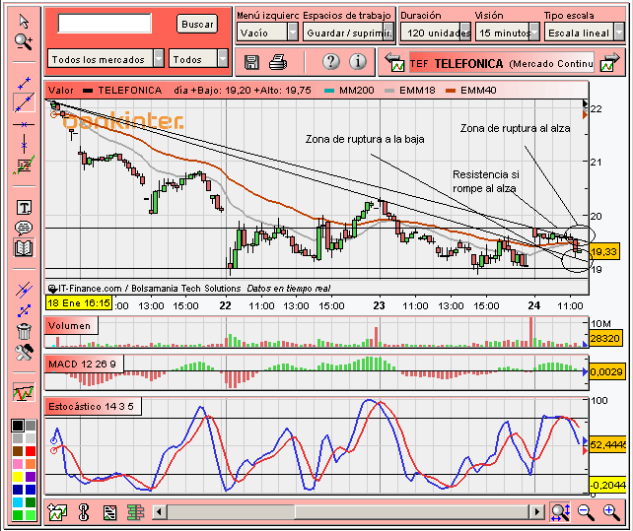Select the pink color swatch
This screenshot has width=633, height=531.
[x=18, y=464]
